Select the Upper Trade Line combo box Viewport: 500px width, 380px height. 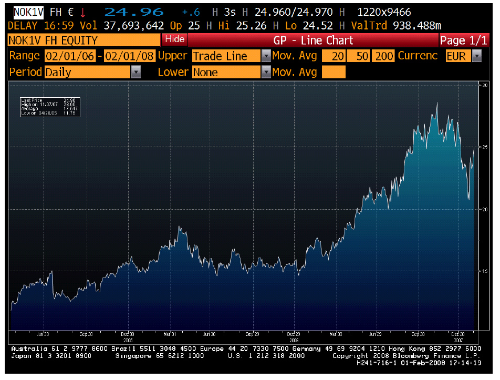point(227,56)
